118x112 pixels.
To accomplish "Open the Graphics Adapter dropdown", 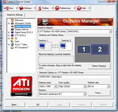I will tap(110, 31).
